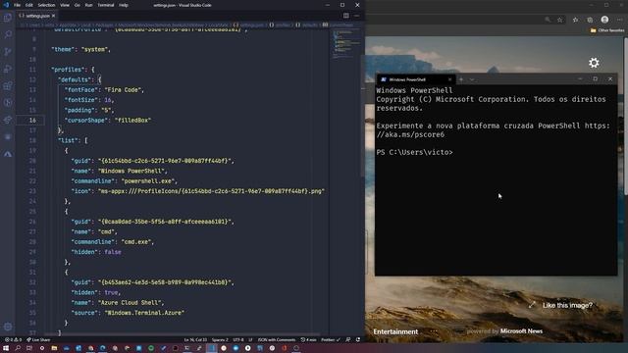628x353 pixels.
Task: Click "cursorShape": "filledBox" line
Action: [108, 120]
